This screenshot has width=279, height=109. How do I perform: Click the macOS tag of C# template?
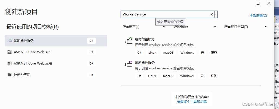[168, 53]
